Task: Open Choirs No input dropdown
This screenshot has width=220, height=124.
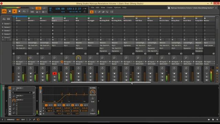Action: click(20, 62)
